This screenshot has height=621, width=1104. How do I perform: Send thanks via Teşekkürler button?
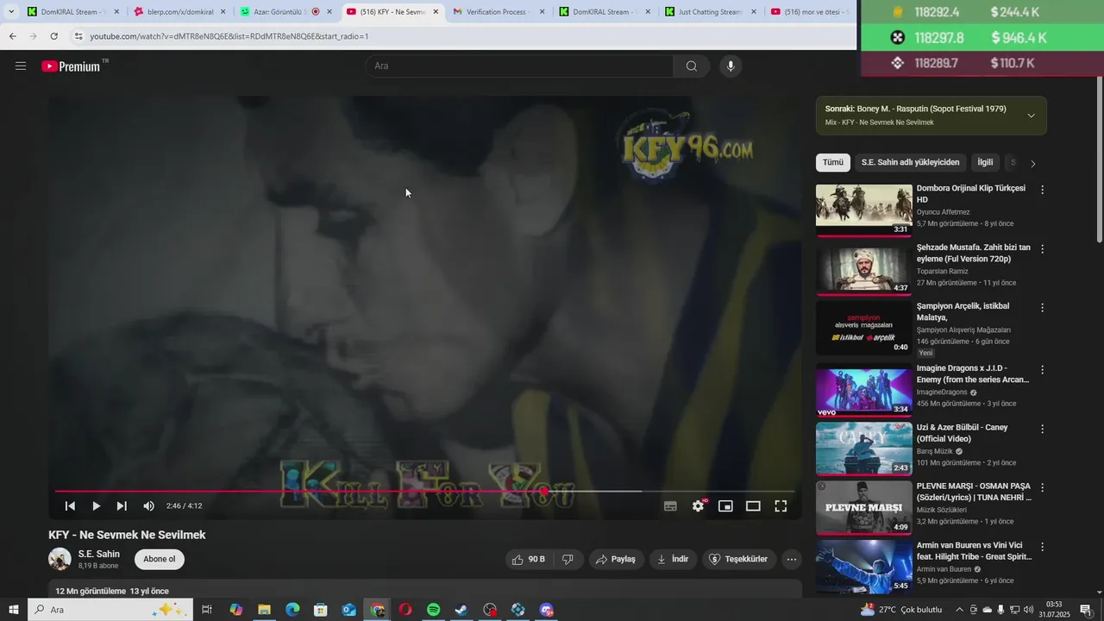[x=739, y=560]
